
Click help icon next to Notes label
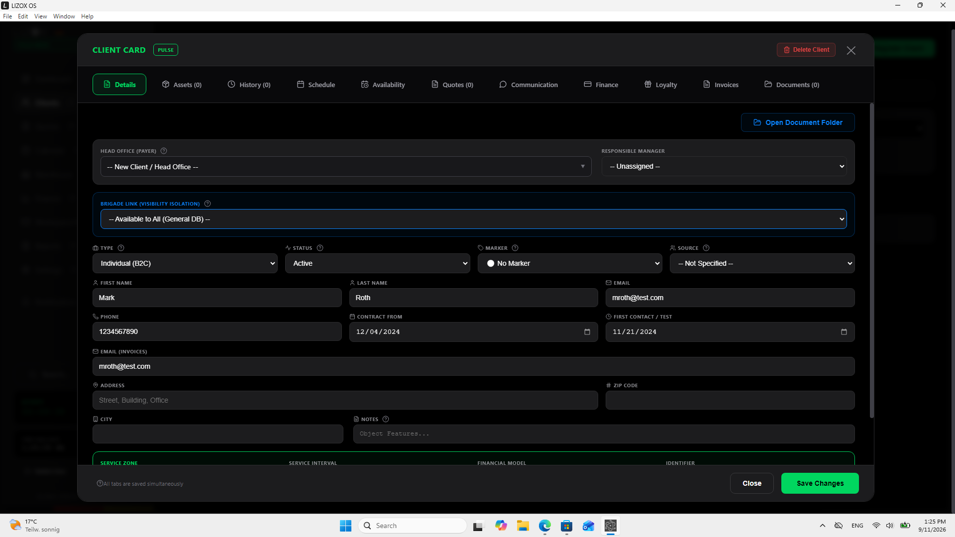(x=386, y=419)
